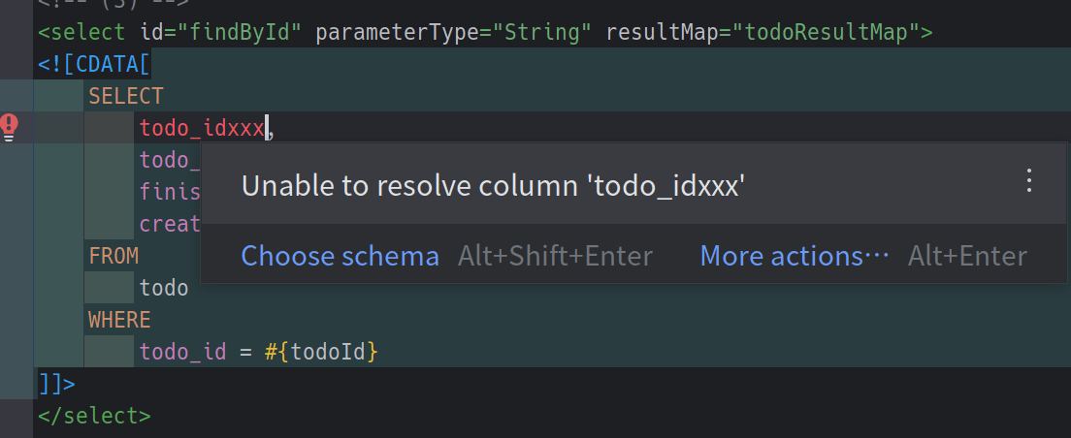
Task: Click the FROM keyword in the query
Action: click(x=114, y=256)
